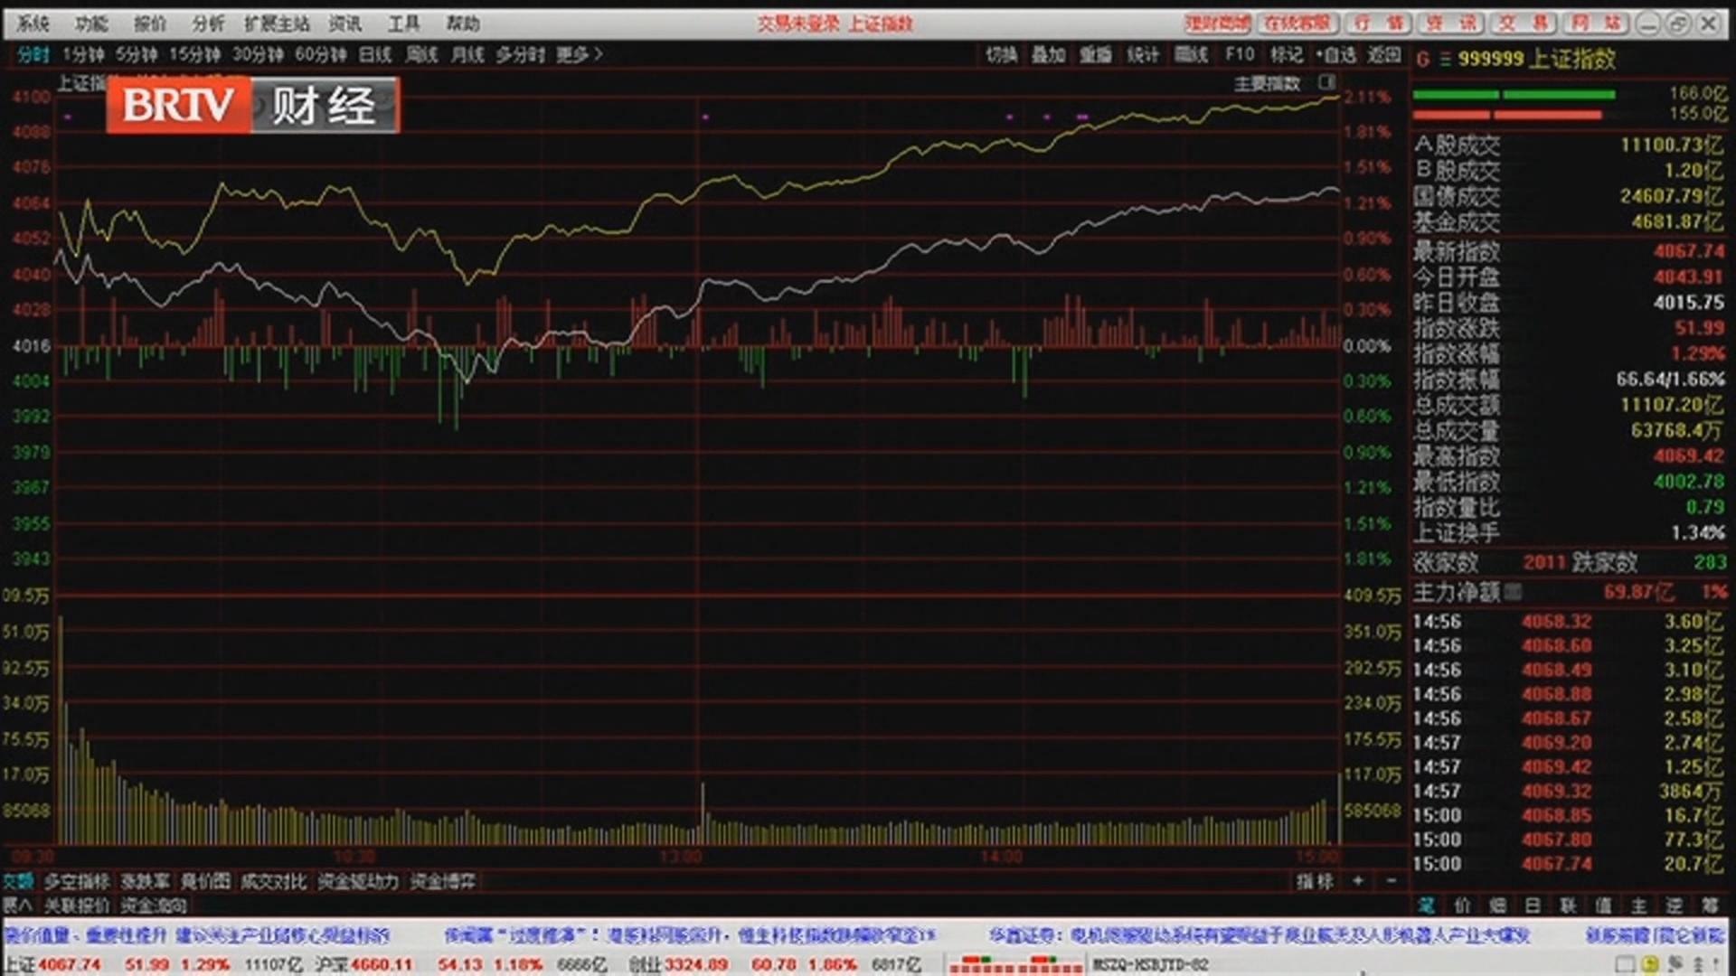Open the 指标 indicator selector
Screen dimensions: 1736x976
click(x=1314, y=880)
